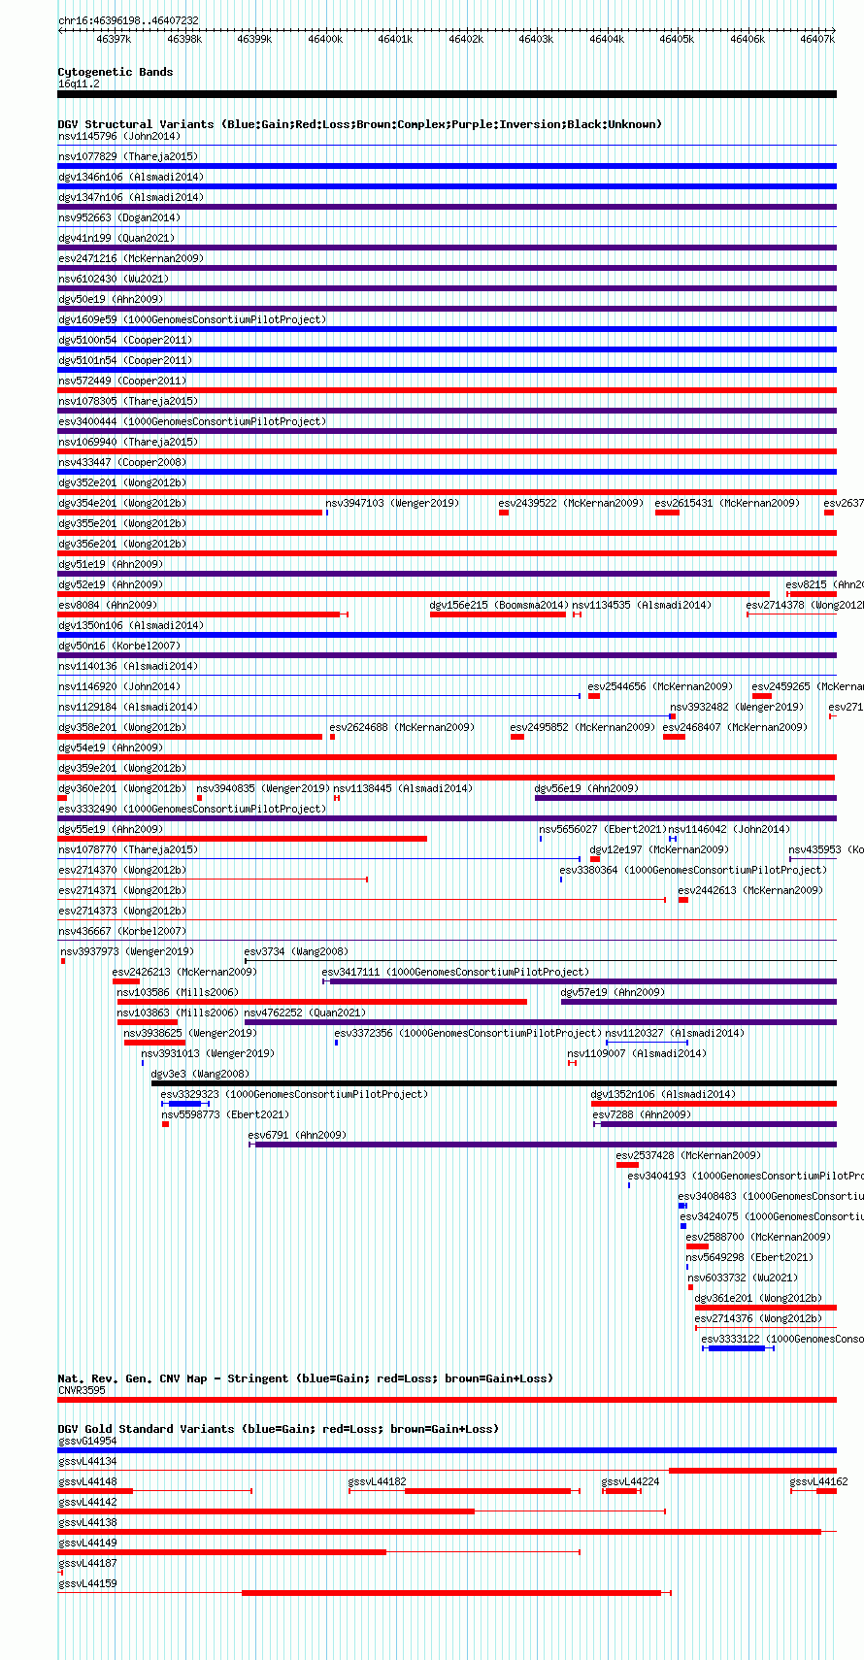Click nsv952663 (Dogan2014) label
The height and width of the screenshot is (1660, 864).
click(x=119, y=217)
